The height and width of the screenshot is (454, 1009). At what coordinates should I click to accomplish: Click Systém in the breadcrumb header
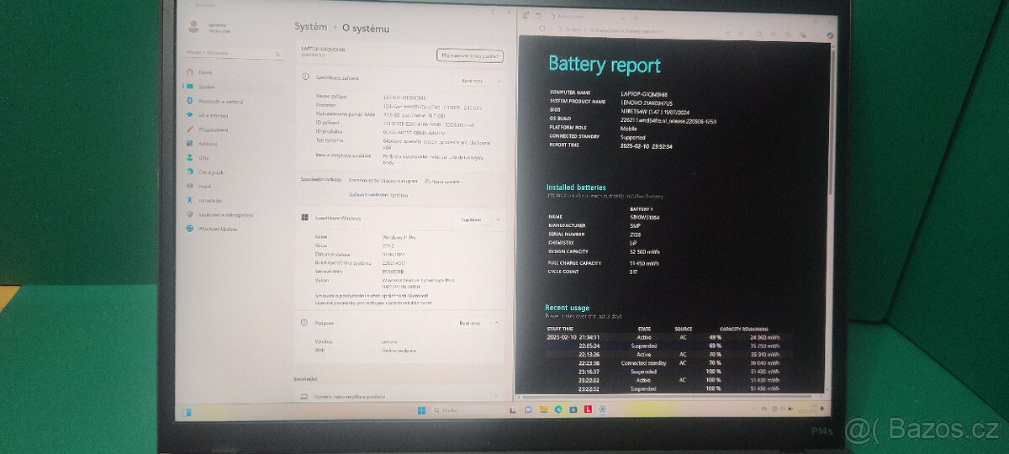[310, 28]
